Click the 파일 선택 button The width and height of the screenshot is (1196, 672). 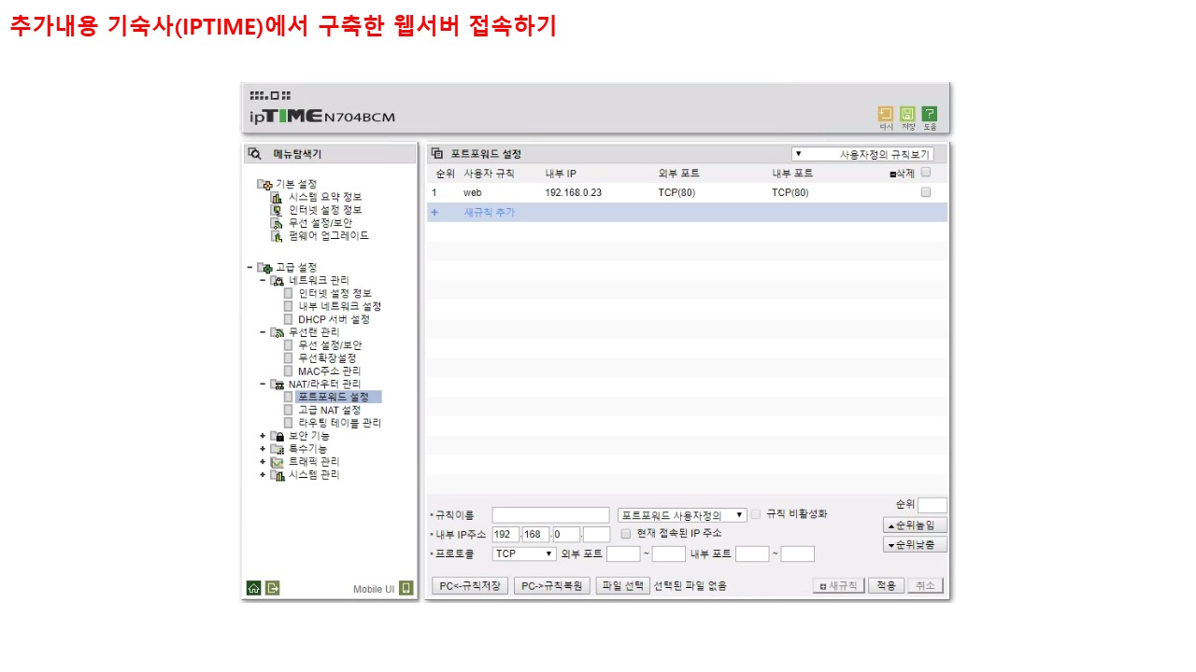pyautogui.click(x=622, y=586)
